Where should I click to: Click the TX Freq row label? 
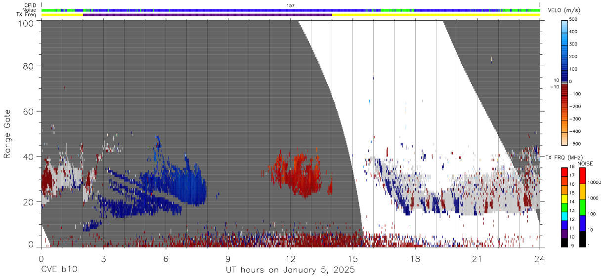click(27, 14)
